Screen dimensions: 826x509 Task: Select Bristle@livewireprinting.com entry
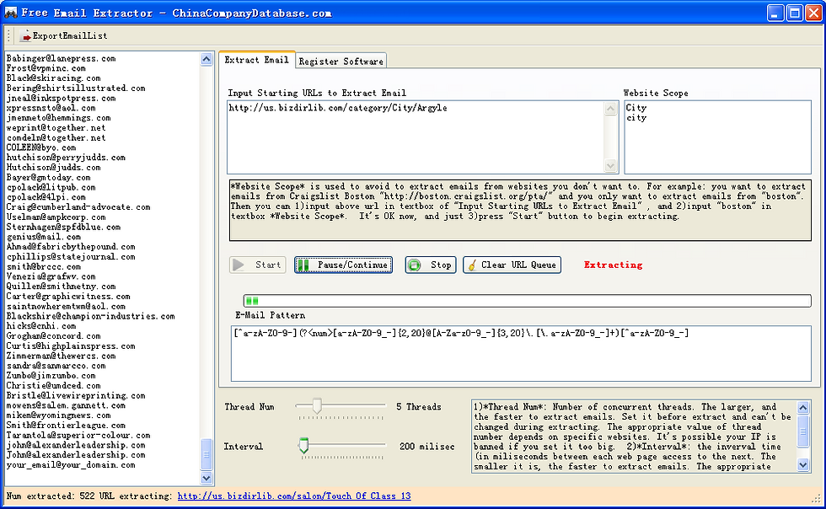coord(75,396)
